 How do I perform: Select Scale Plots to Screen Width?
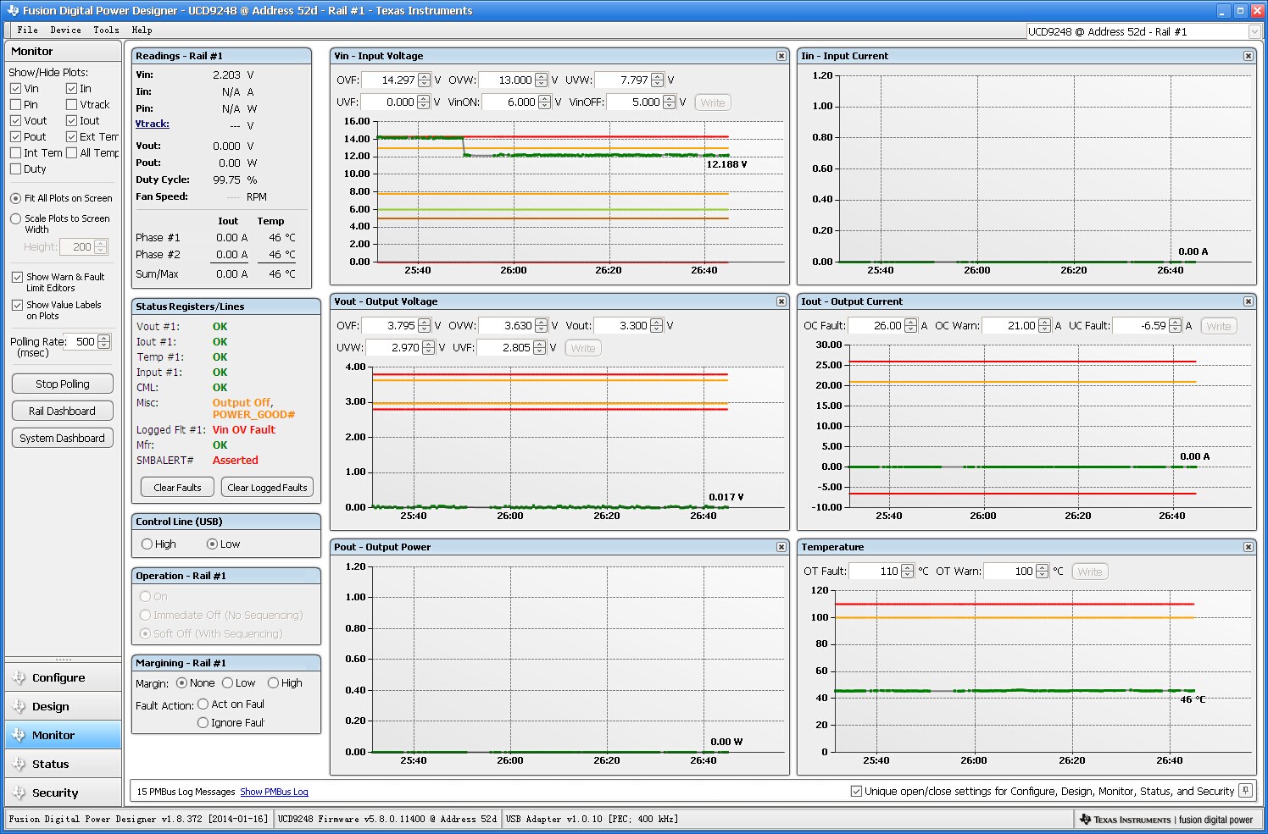pyautogui.click(x=16, y=218)
